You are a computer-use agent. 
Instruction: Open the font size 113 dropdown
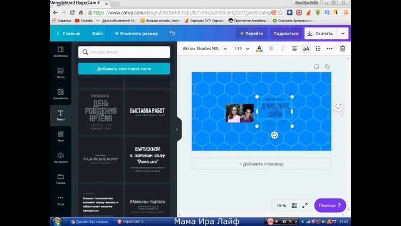click(x=242, y=48)
